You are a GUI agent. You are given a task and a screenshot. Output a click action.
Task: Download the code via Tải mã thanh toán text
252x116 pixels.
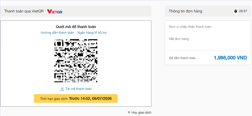[79, 89]
